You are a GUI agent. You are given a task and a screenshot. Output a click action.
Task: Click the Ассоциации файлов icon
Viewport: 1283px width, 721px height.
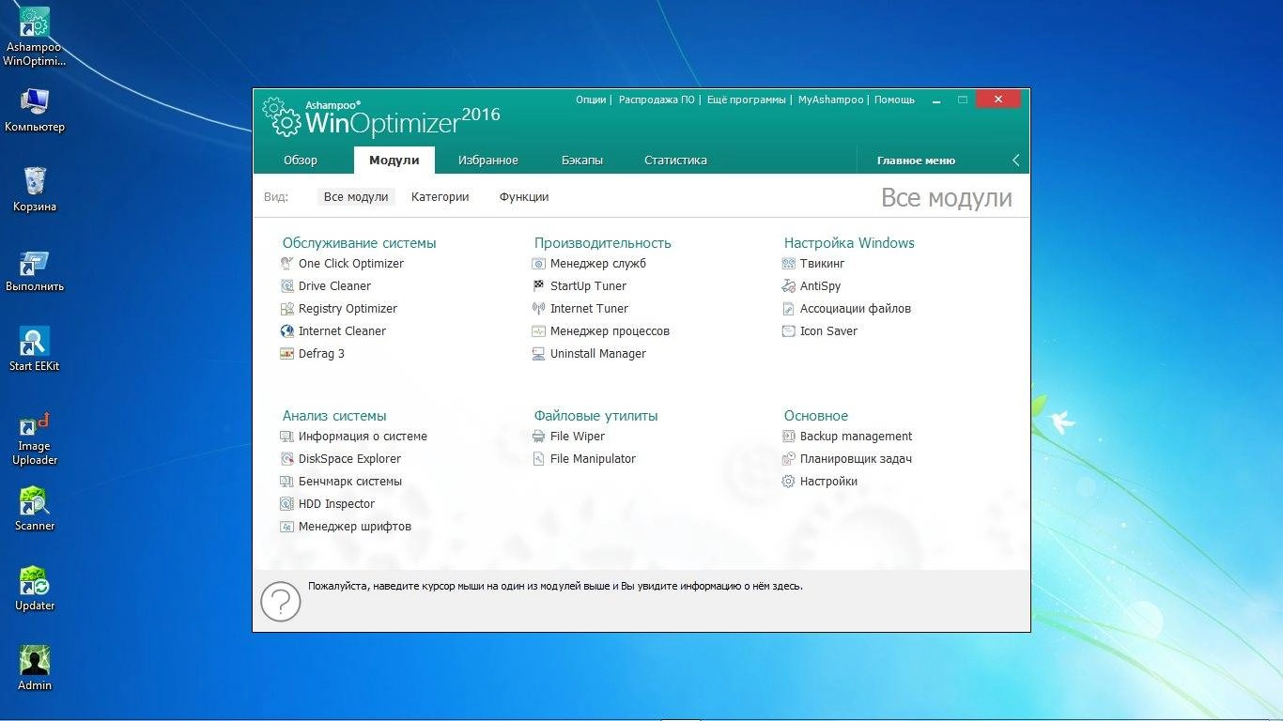tap(789, 309)
